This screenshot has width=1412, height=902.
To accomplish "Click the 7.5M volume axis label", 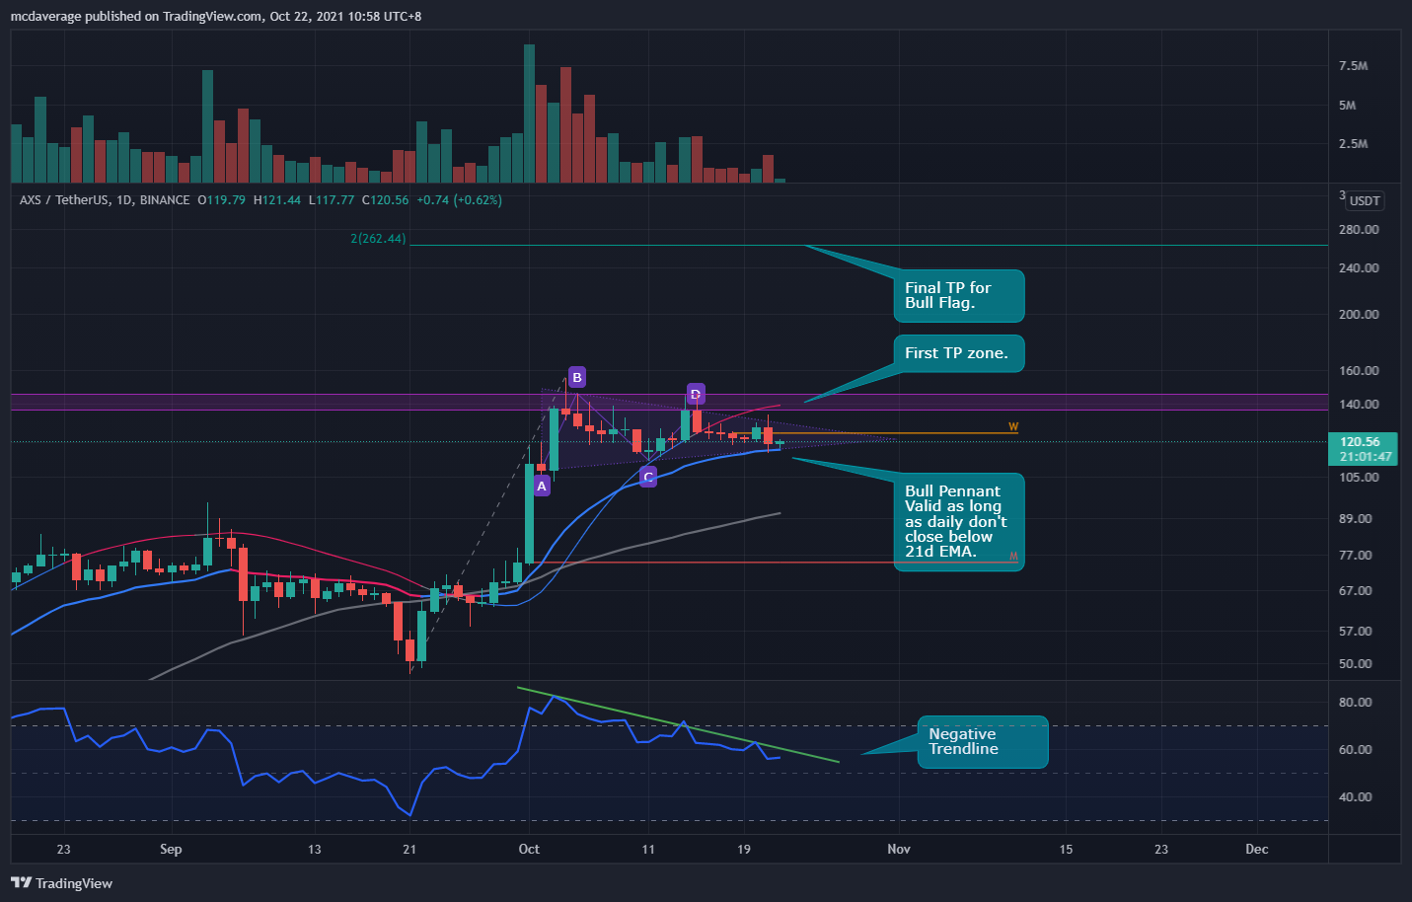I will 1354,66.
